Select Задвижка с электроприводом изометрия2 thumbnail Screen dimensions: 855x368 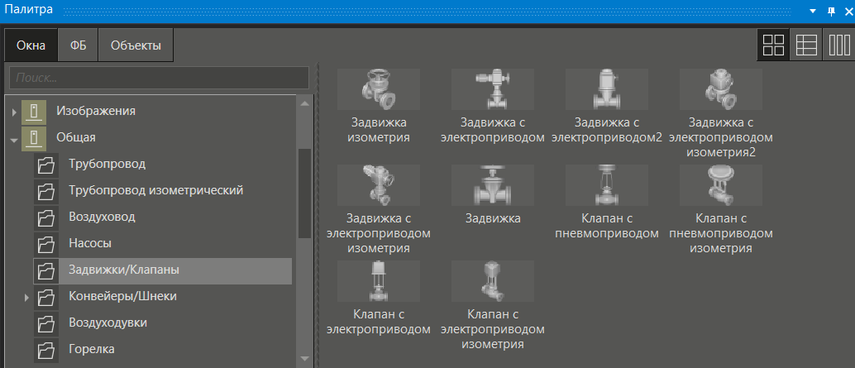(x=721, y=89)
